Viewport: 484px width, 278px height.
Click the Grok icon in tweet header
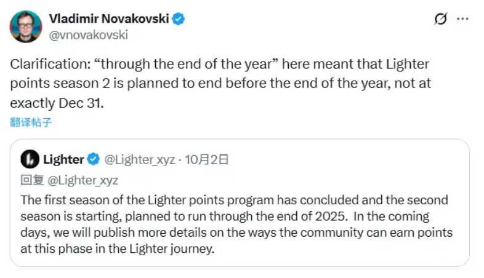pyautogui.click(x=440, y=19)
